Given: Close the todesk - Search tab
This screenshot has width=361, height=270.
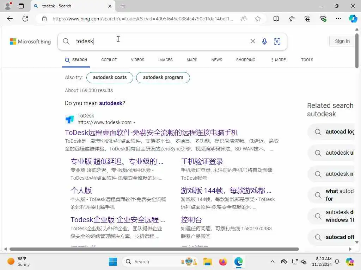Looking at the screenshot, I should [x=110, y=6].
